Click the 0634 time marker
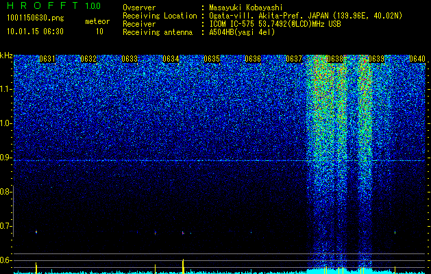This screenshot has height=274, width=431. pyautogui.click(x=171, y=59)
